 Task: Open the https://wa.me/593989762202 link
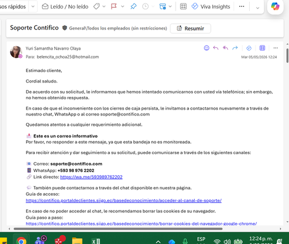(91, 177)
